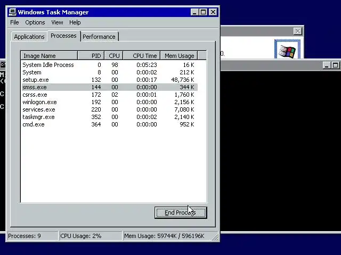Select setup.exe in process list
Image resolution: width=341 pixels, height=255 pixels.
(110, 80)
